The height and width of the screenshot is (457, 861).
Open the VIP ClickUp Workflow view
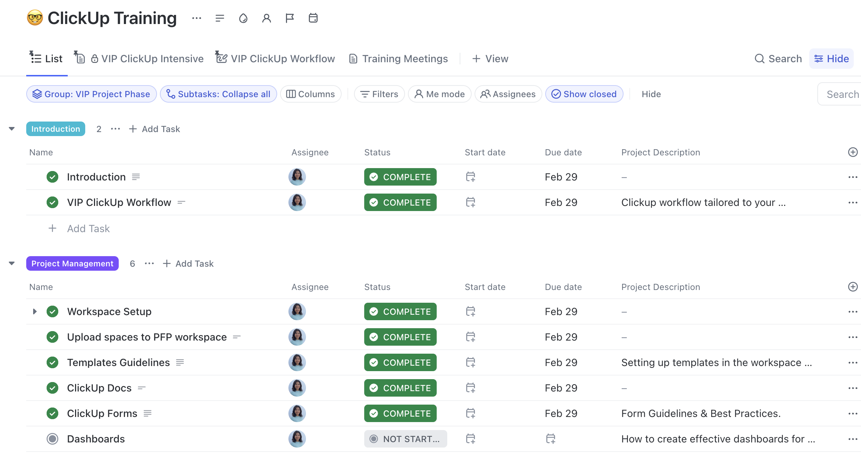[275, 59]
